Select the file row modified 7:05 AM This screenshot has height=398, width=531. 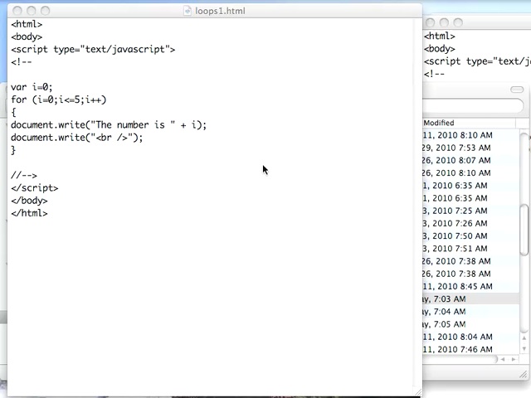point(470,324)
